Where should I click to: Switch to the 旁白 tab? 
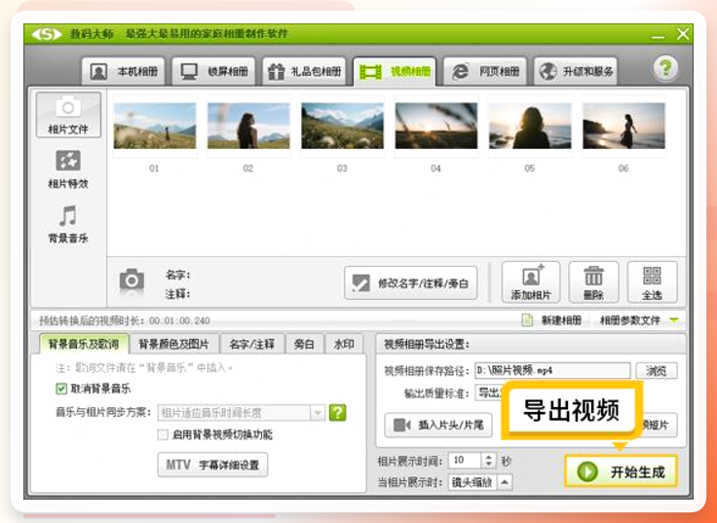304,344
